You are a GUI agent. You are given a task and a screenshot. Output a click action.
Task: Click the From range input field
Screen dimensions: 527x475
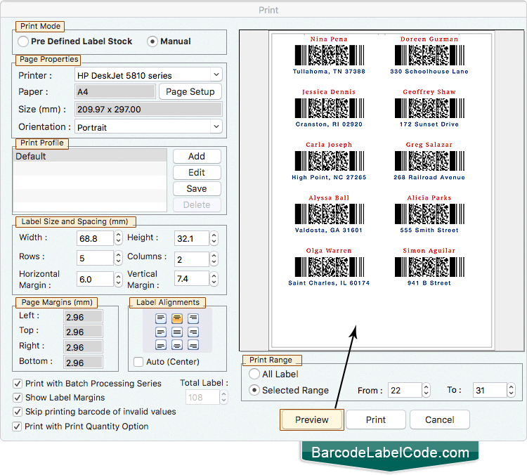(x=405, y=390)
